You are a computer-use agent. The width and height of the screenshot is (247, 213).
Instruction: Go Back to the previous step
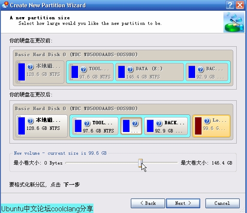pos(148,203)
